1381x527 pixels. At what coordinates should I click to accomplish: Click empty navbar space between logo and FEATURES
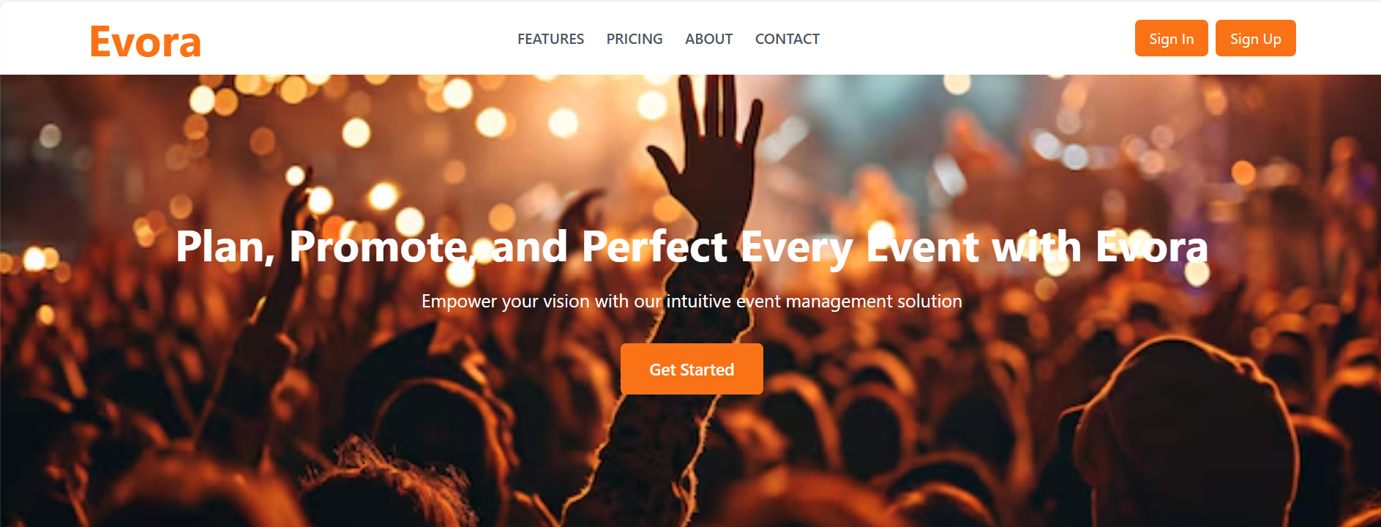[359, 39]
